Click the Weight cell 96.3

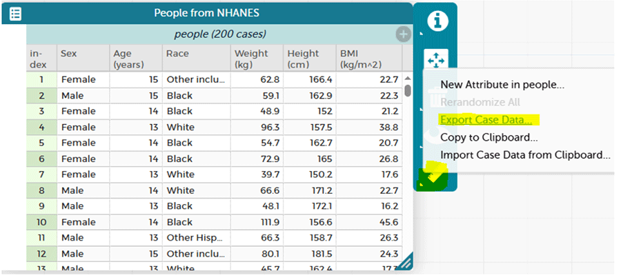point(257,127)
